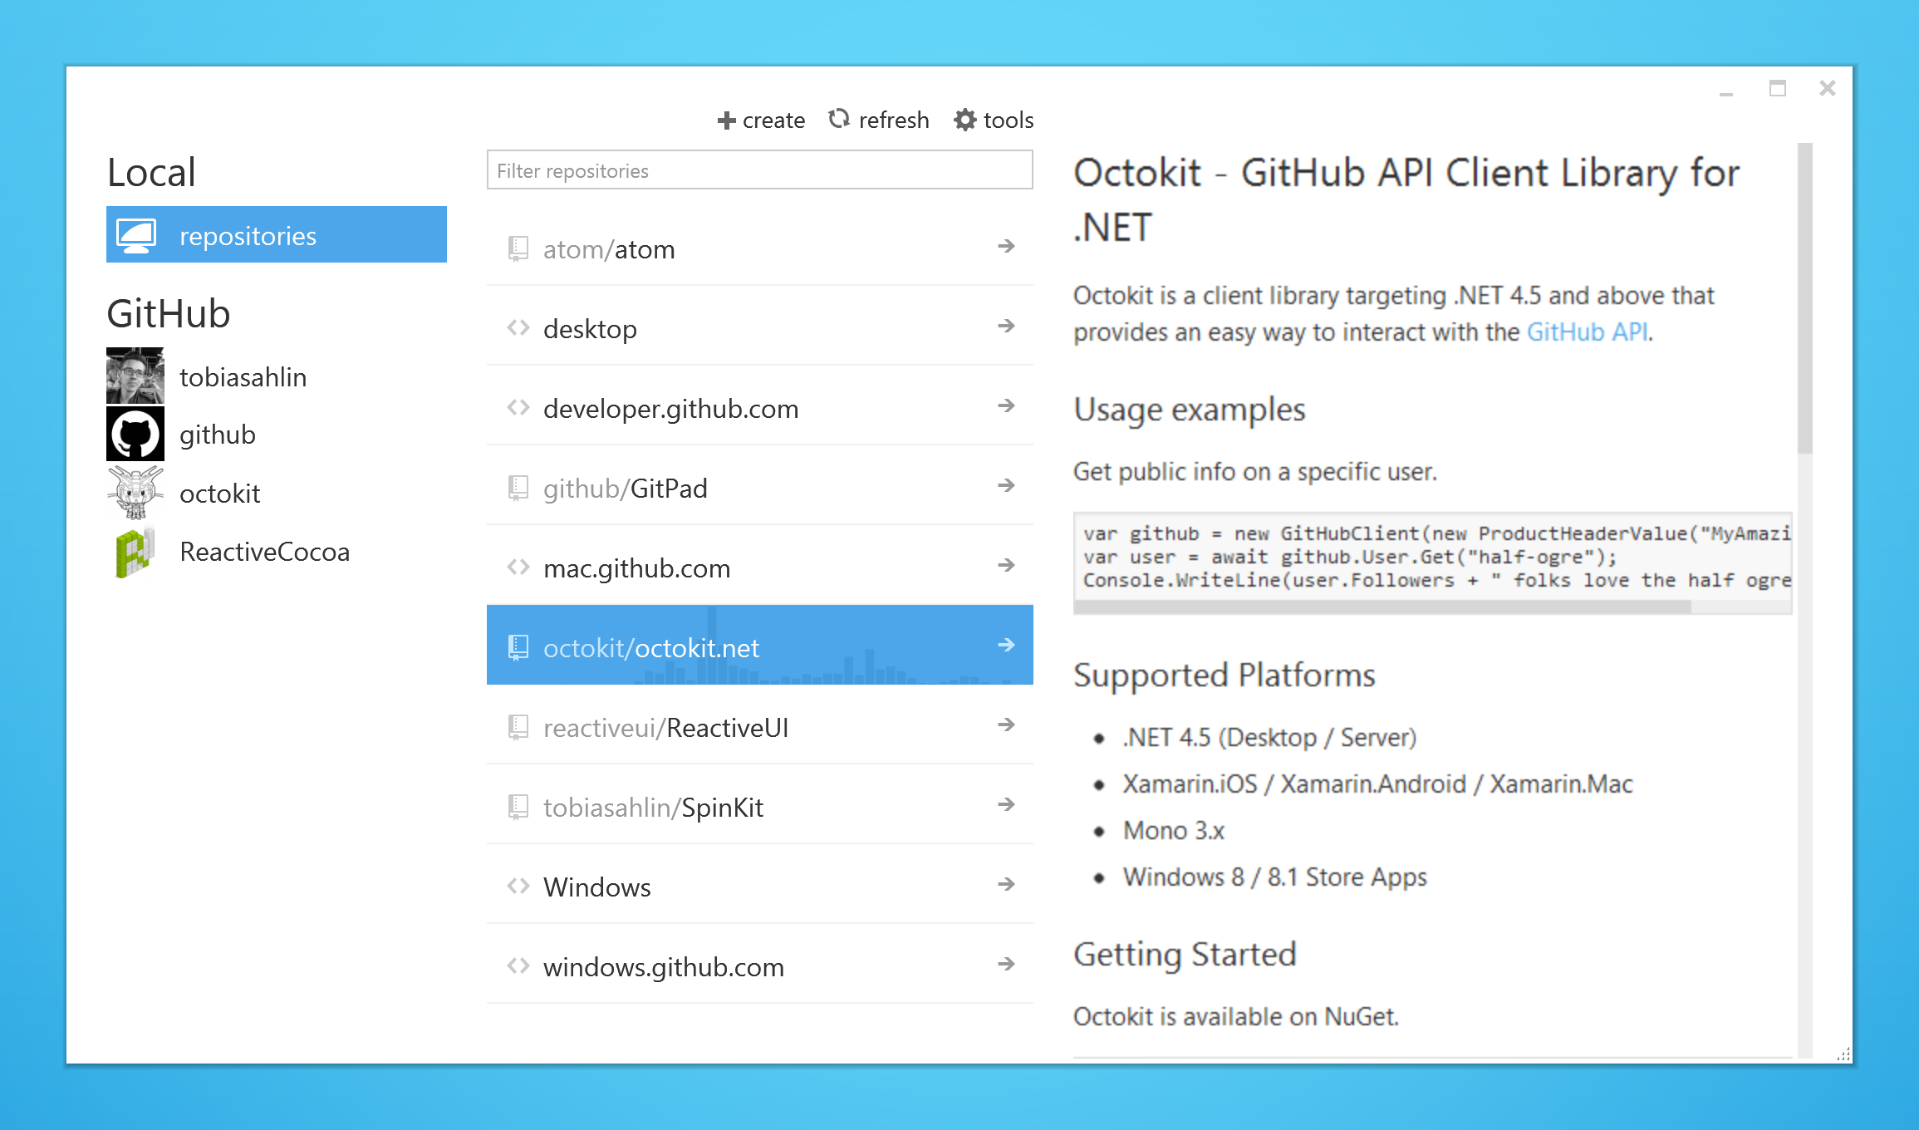Select the octokit/octokit.net repository name
The image size is (1919, 1130).
tap(651, 648)
